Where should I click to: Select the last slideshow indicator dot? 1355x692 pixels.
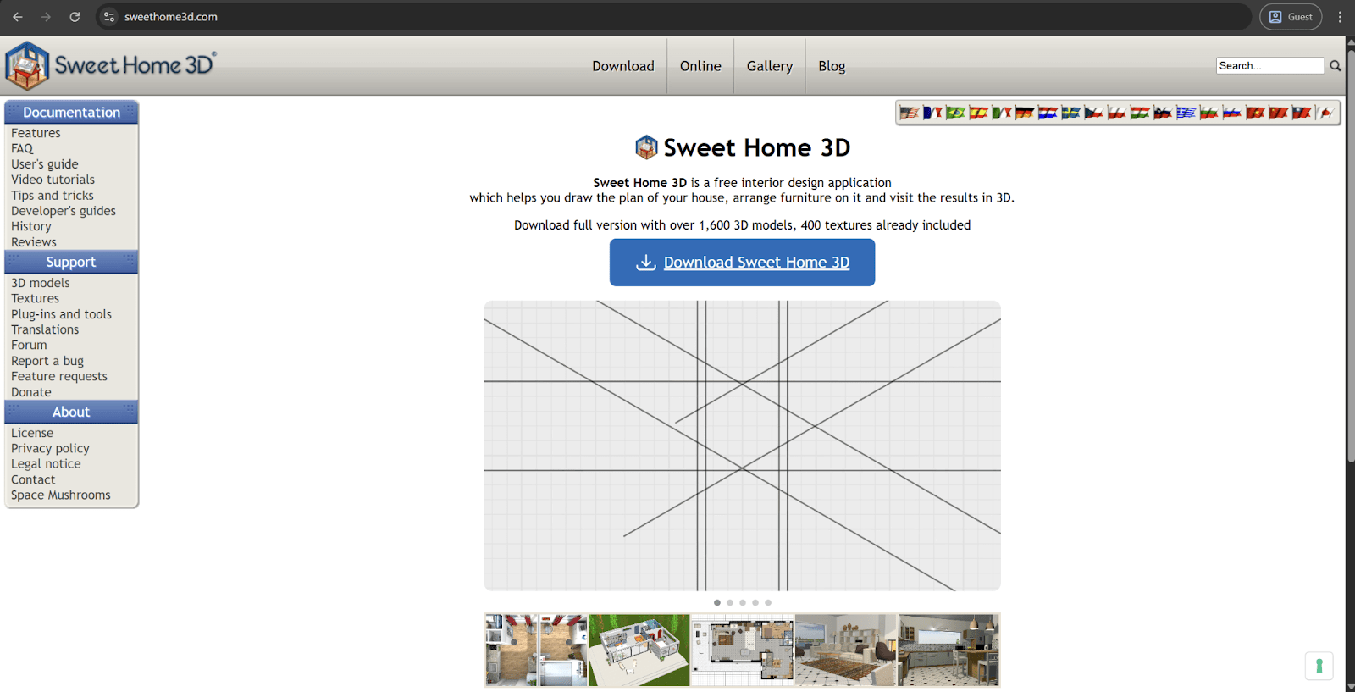[768, 603]
